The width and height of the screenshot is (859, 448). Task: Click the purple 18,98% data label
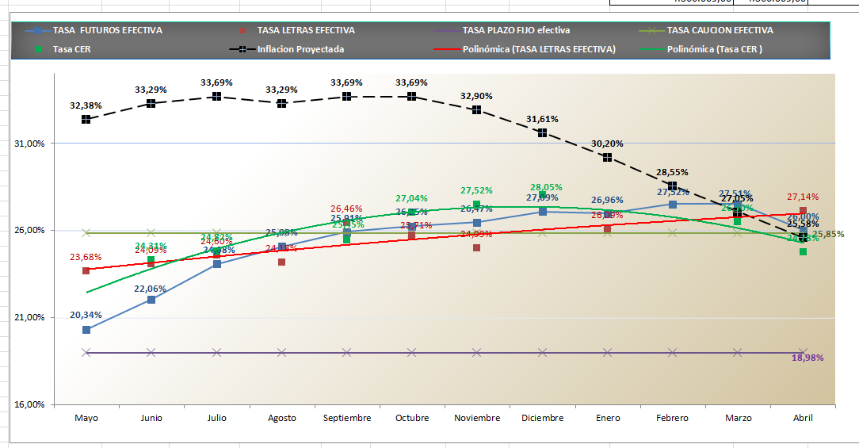point(807,358)
